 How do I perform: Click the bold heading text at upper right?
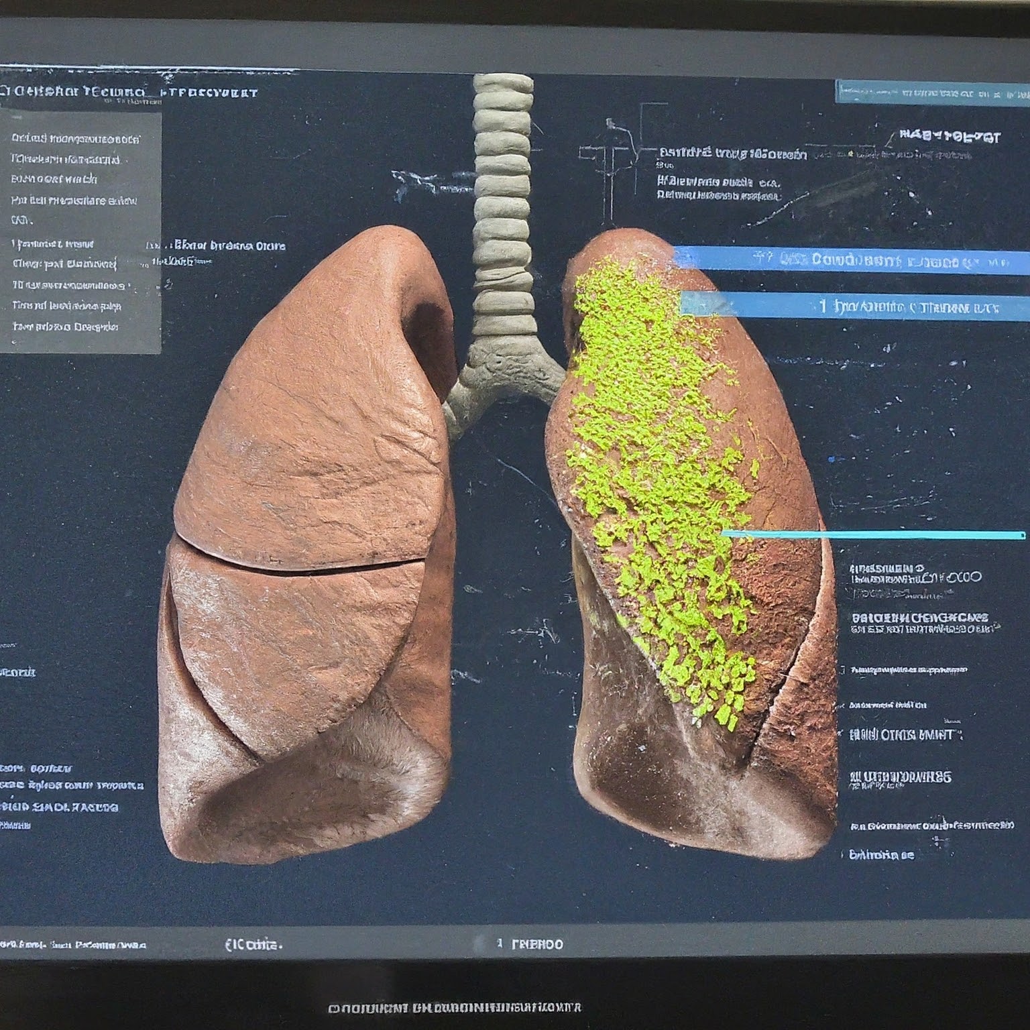[950, 137]
